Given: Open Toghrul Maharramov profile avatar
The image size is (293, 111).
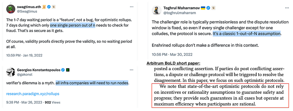Looking at the screenshot, I should tap(157, 10).
